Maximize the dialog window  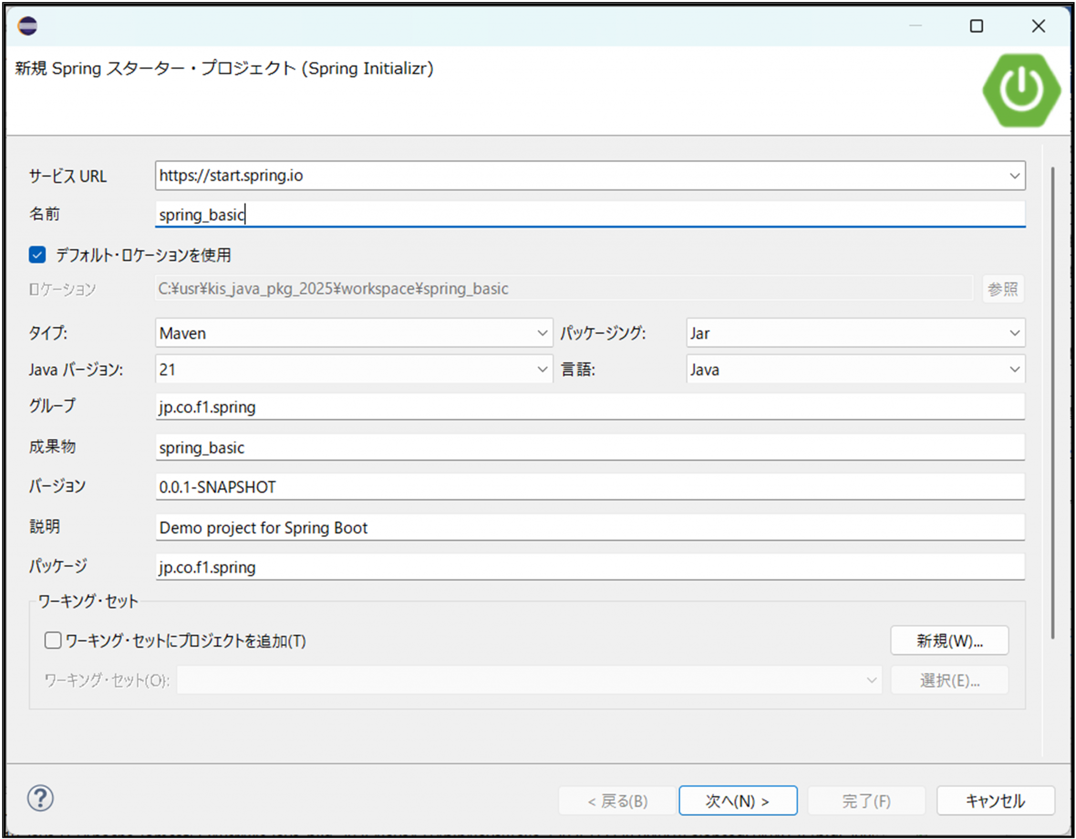click(x=976, y=26)
